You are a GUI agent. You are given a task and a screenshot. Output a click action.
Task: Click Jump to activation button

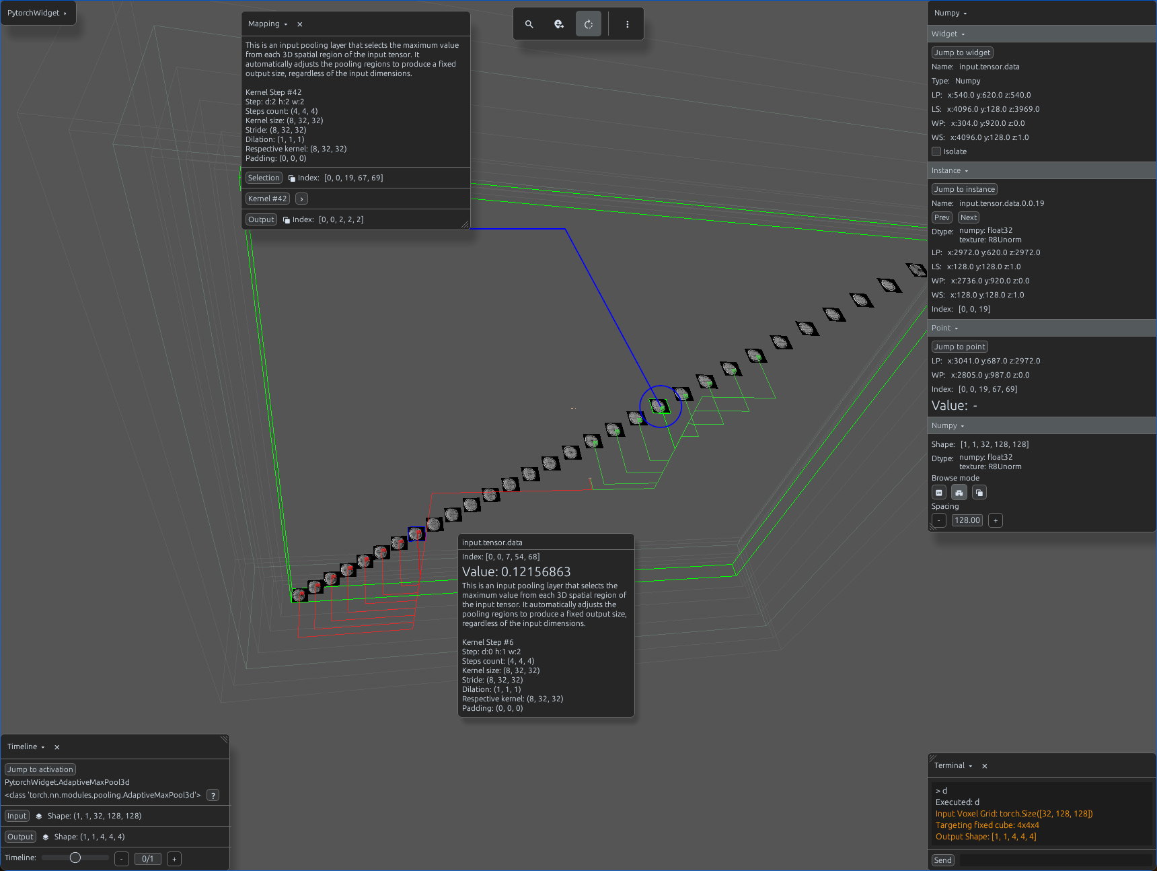click(x=40, y=769)
